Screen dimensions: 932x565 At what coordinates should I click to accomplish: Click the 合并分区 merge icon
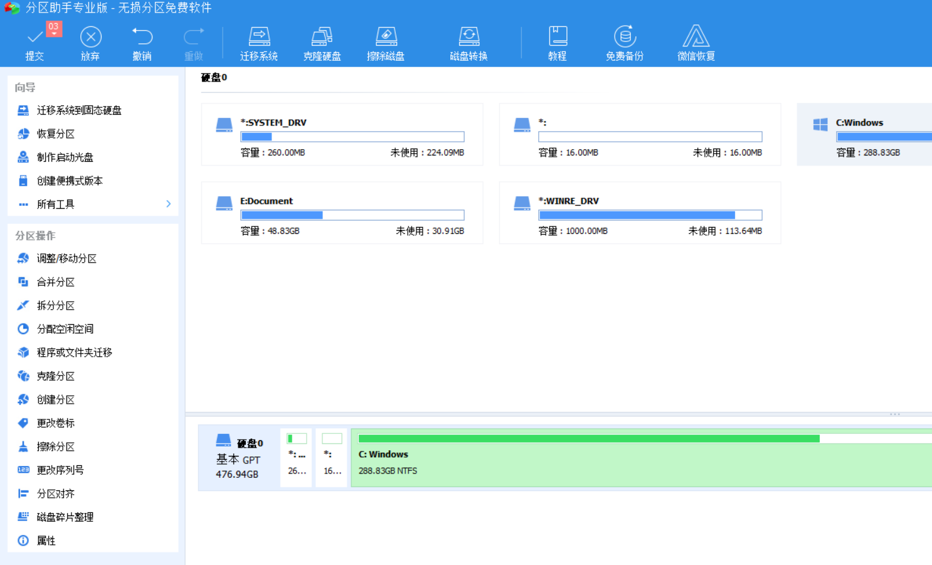coord(23,282)
